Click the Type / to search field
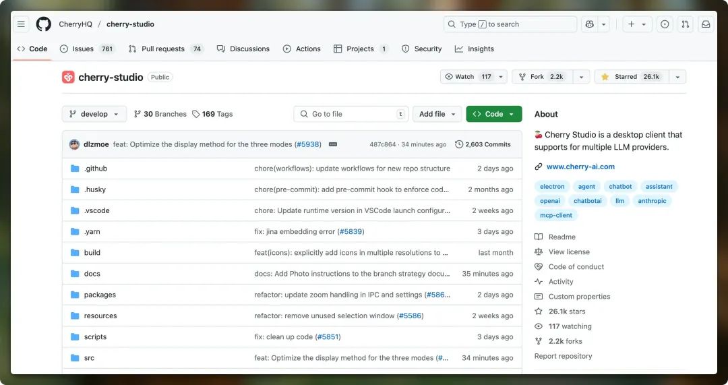 [x=510, y=24]
